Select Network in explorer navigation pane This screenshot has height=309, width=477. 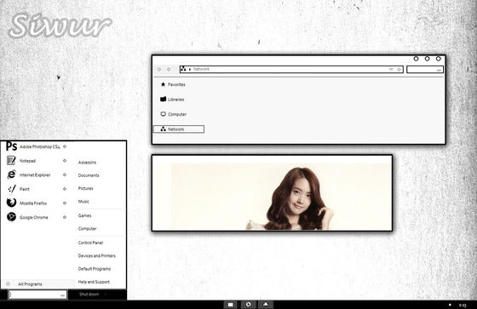pos(179,129)
